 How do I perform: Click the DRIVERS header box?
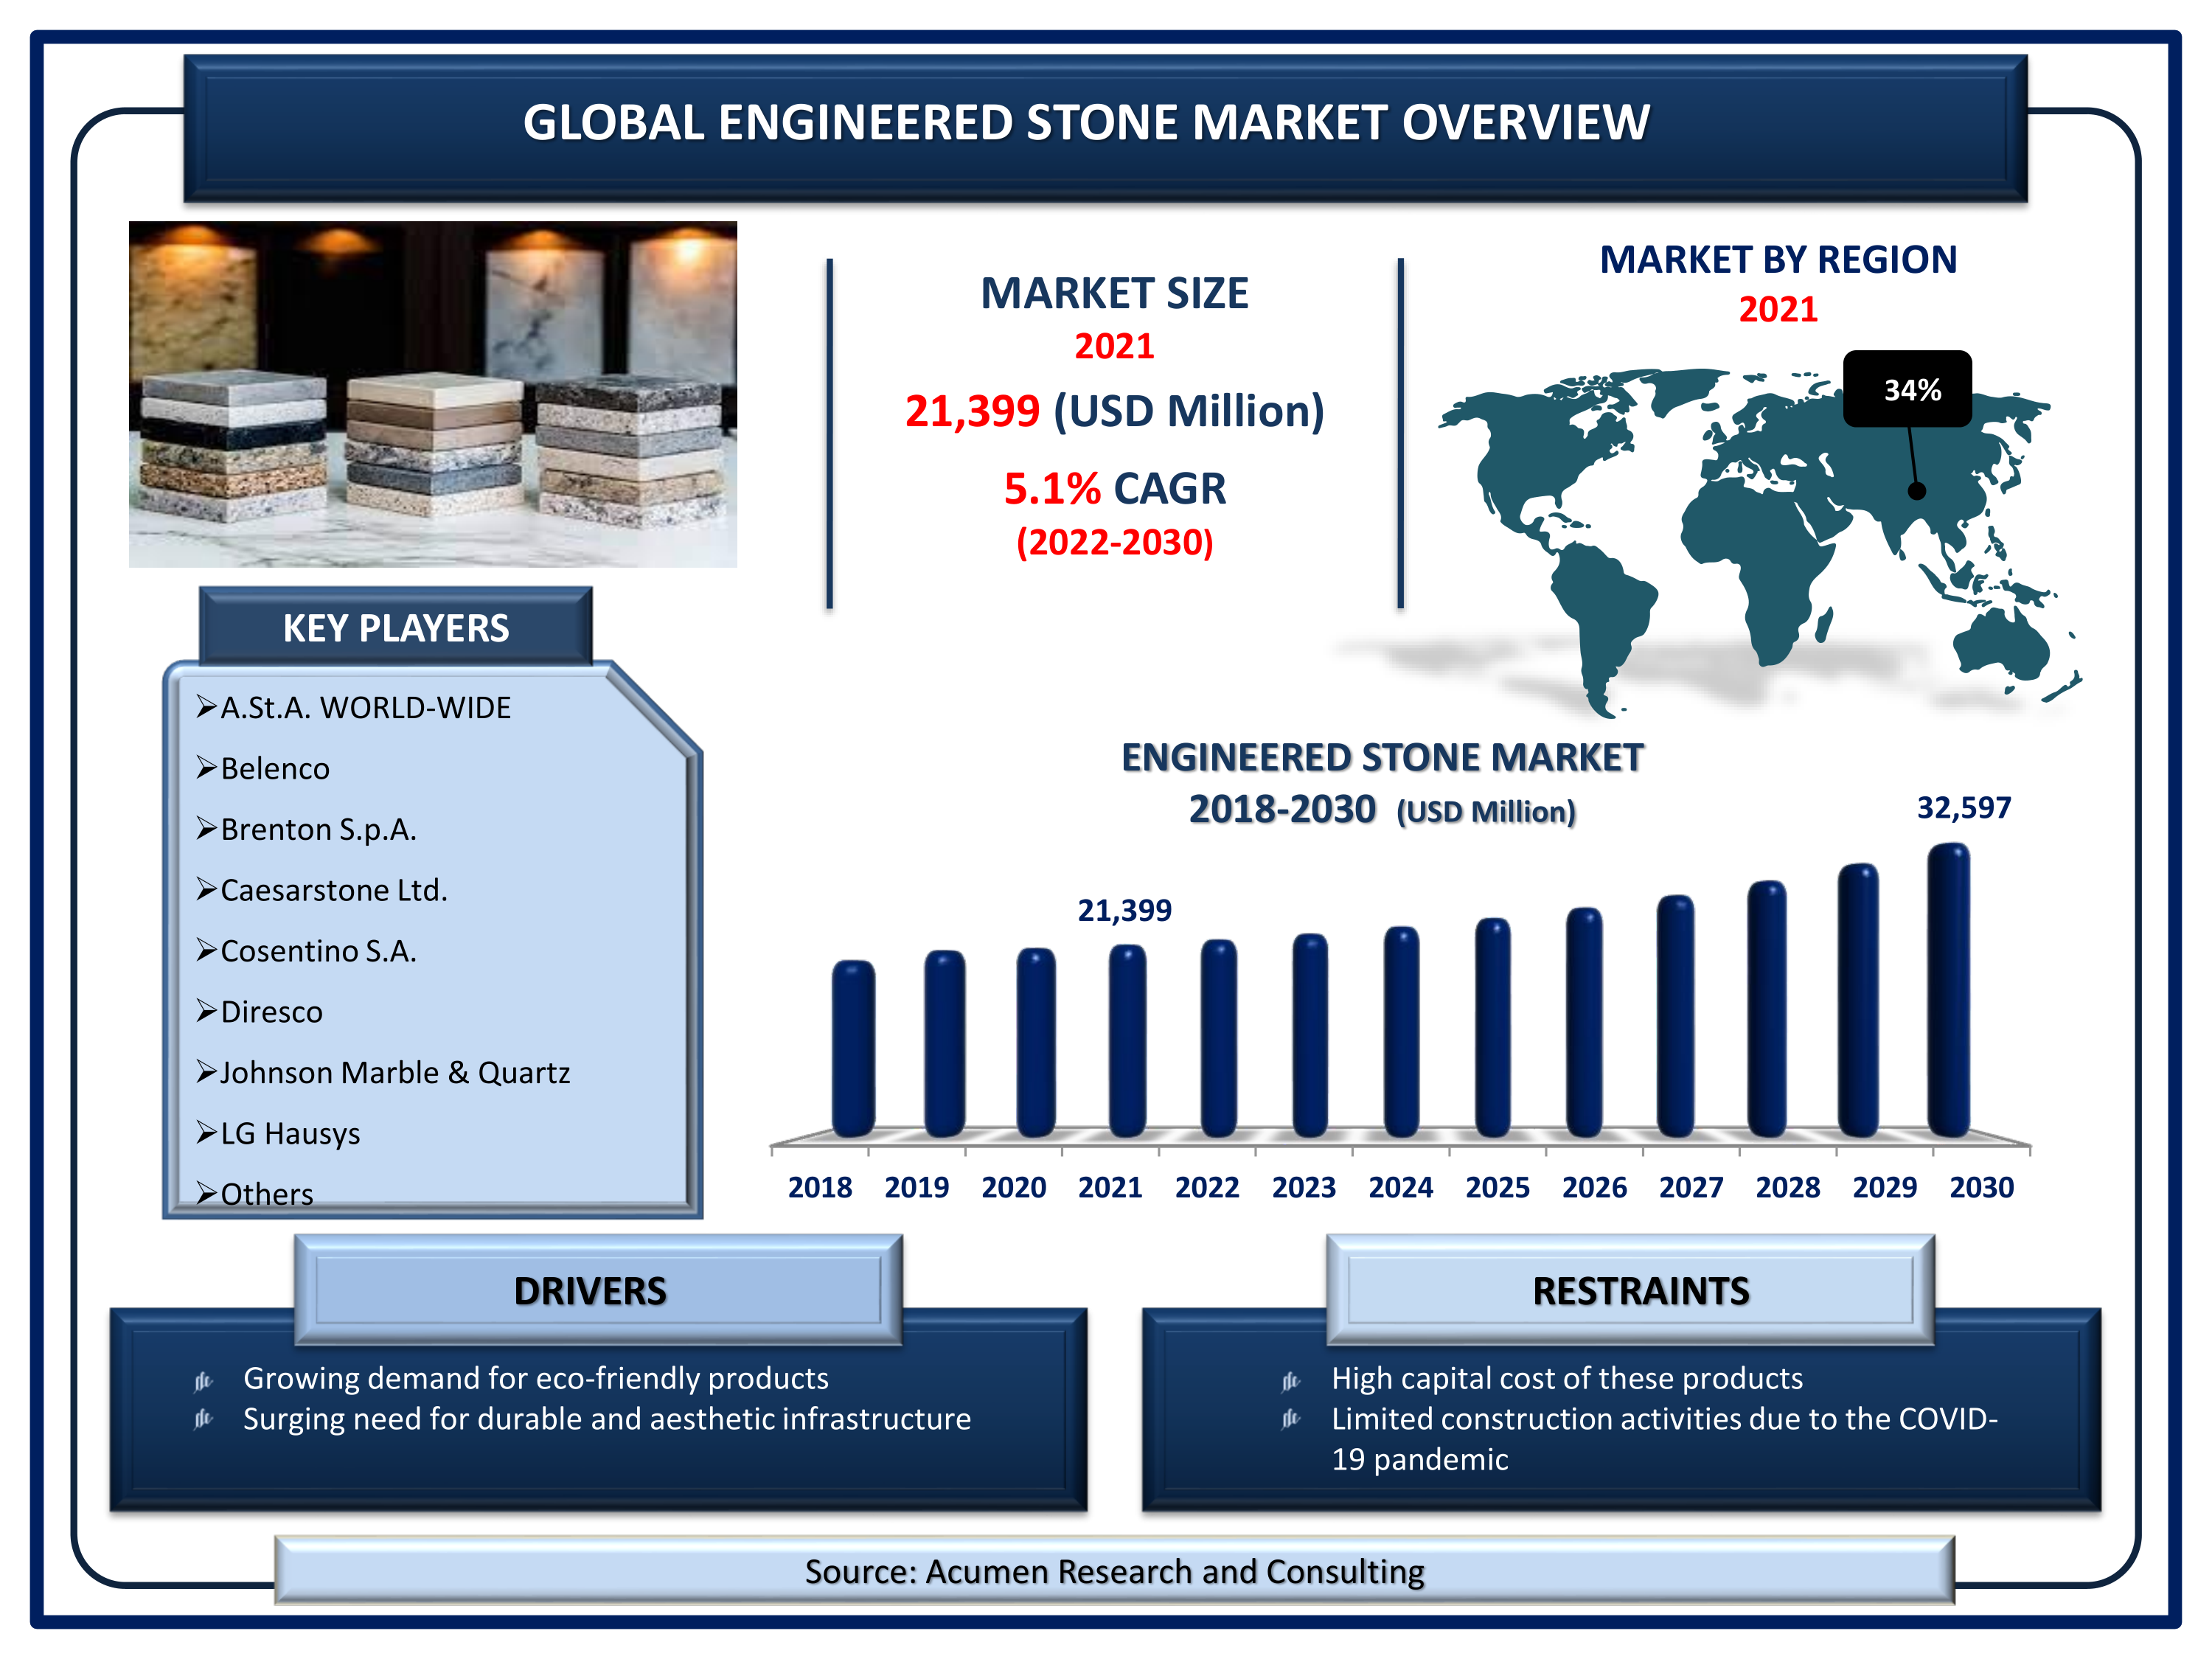pos(598,1290)
